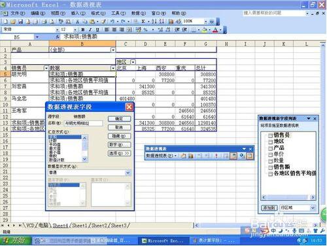Click the 名称 name input field
The image size is (327, 246).
83,123
